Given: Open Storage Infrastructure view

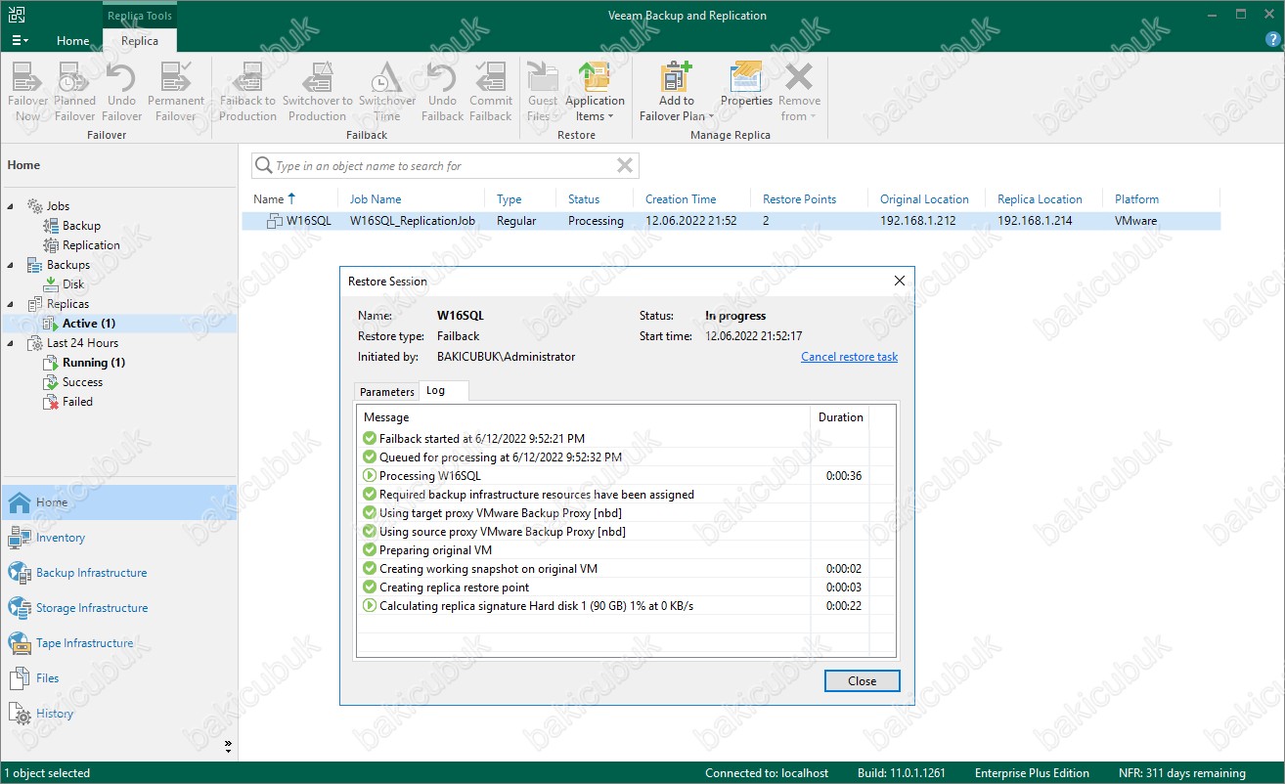Looking at the screenshot, I should coord(92,608).
